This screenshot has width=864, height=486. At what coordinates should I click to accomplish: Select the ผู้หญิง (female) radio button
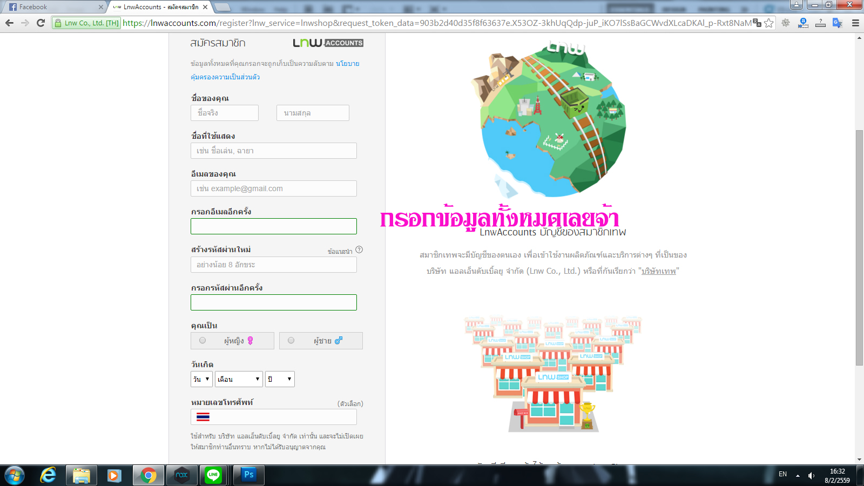click(x=202, y=340)
